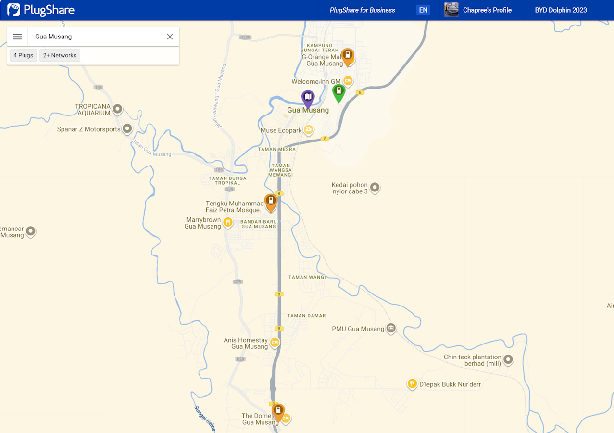The height and width of the screenshot is (433, 614).
Task: Click the profile avatar thumbnail
Action: click(451, 10)
